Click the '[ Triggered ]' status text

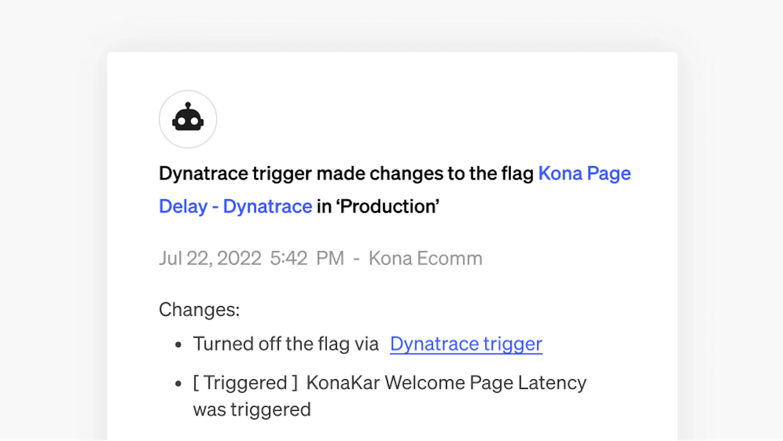click(x=245, y=383)
